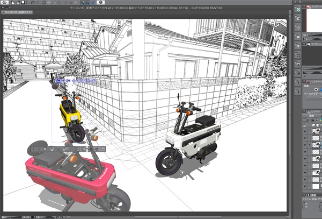Open the 情報 info panel tab
This screenshot has width=322, height=219.
click(312, 195)
